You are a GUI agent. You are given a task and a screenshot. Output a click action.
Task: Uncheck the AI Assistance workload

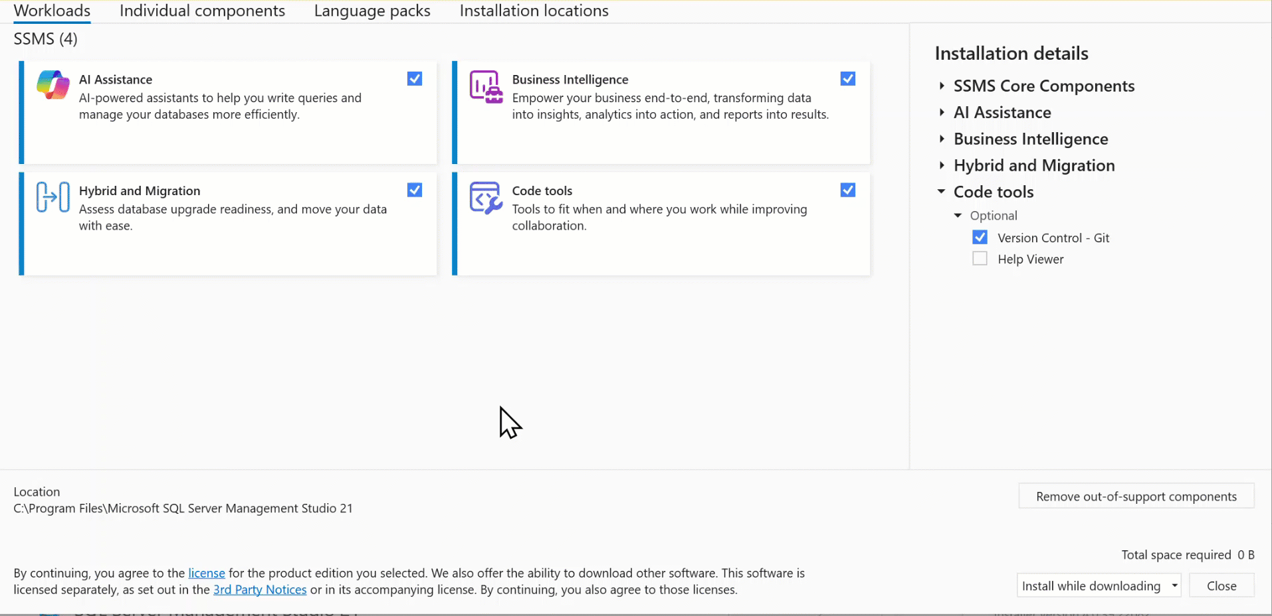click(x=414, y=78)
